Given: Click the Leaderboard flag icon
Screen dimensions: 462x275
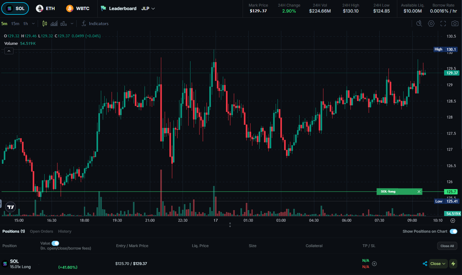Looking at the screenshot, I should 104,8.
